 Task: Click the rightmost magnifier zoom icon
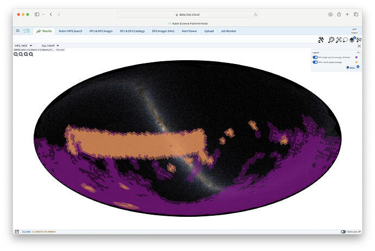click(31, 54)
